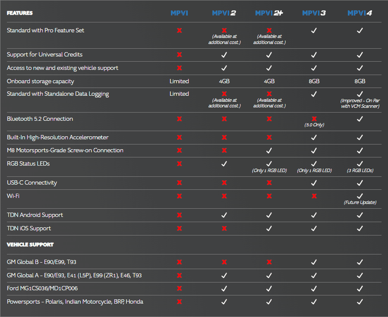The width and height of the screenshot is (388, 317).
Task: Click the Onboard storage capacity row label
Action: (x=41, y=81)
